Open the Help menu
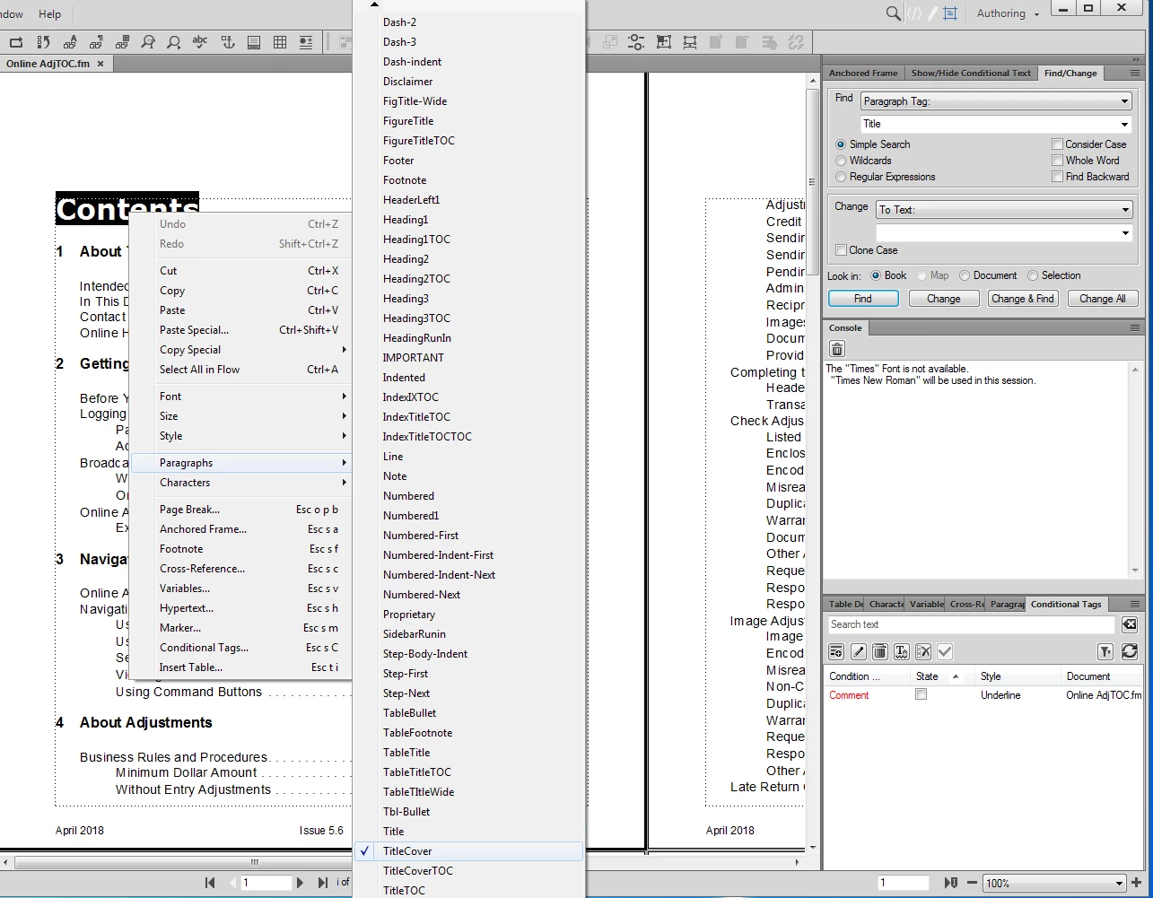 (x=50, y=13)
